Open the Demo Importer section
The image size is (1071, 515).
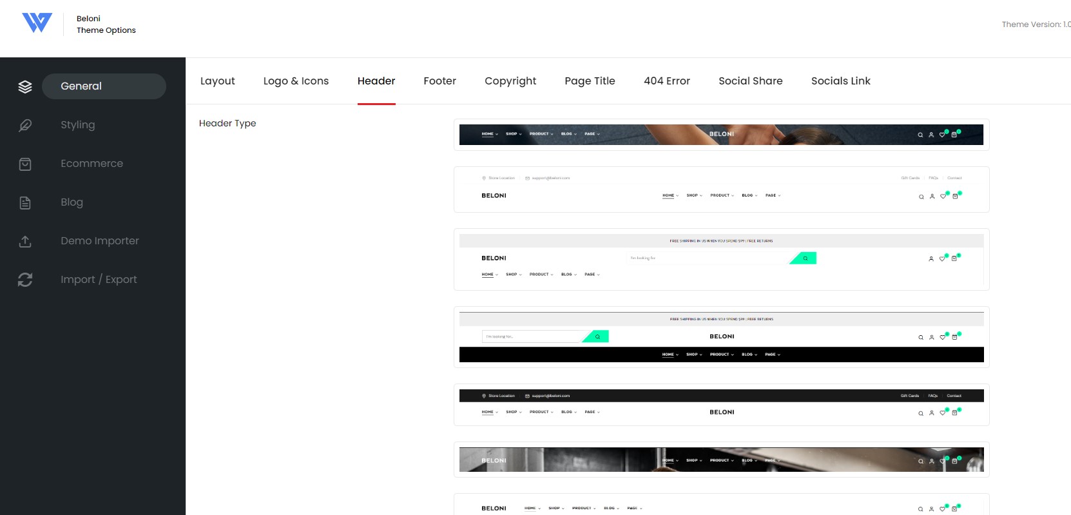[100, 241]
